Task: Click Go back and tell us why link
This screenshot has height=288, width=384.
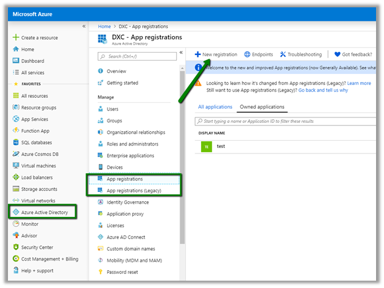Action: [323, 90]
